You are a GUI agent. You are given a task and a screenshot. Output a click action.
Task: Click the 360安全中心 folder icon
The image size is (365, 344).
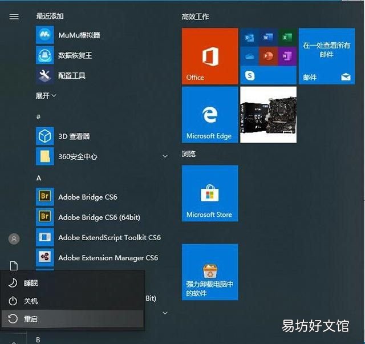pyautogui.click(x=44, y=156)
